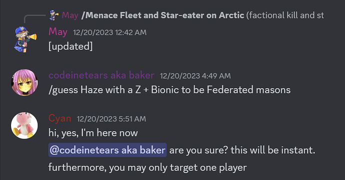
Task: Click the reply connector line above May's avatar
Action: click(34, 18)
